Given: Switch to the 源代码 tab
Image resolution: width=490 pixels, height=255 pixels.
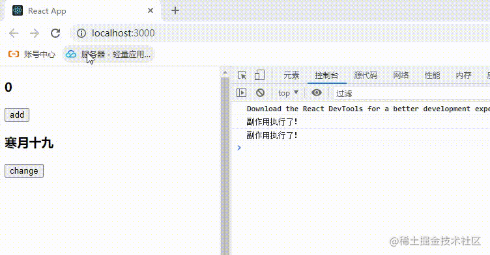Looking at the screenshot, I should [366, 75].
